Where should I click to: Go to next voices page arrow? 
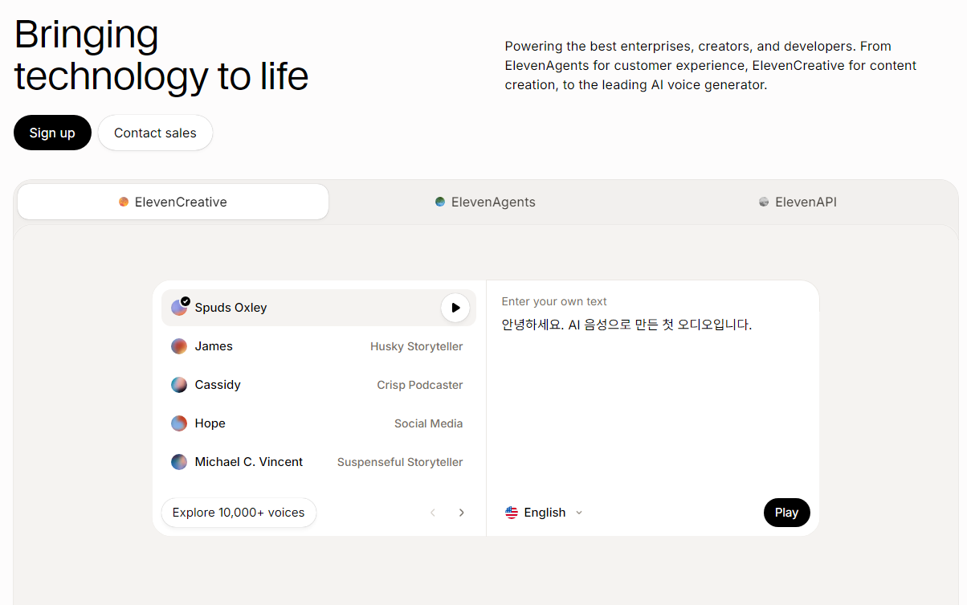pyautogui.click(x=461, y=513)
